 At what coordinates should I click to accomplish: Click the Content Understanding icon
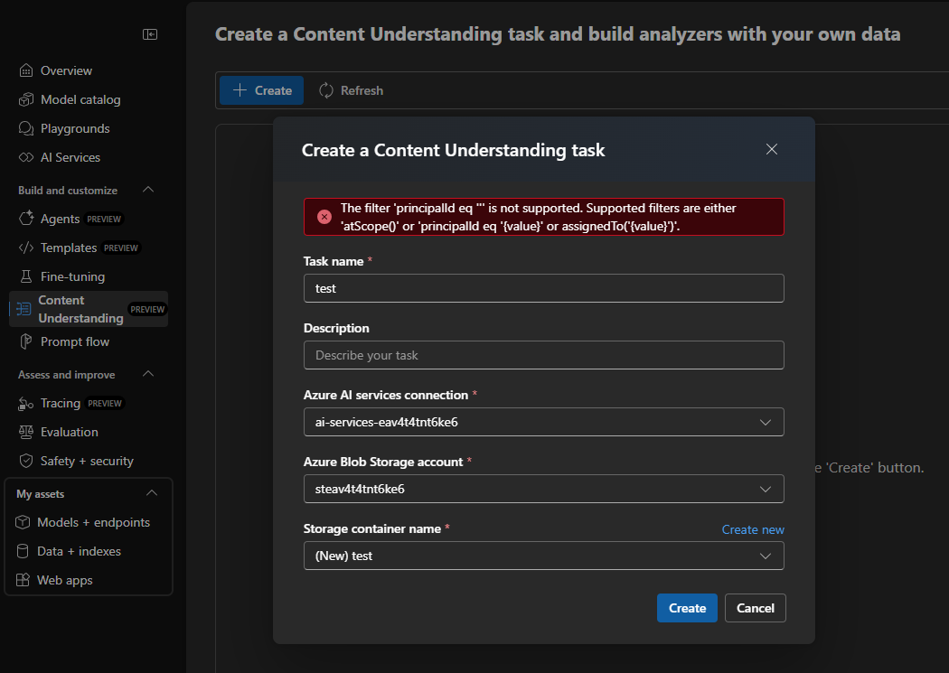coord(23,309)
